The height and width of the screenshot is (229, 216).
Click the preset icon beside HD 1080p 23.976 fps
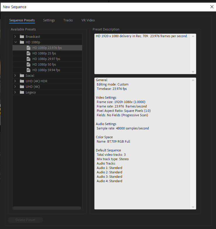pyautogui.click(x=28, y=48)
